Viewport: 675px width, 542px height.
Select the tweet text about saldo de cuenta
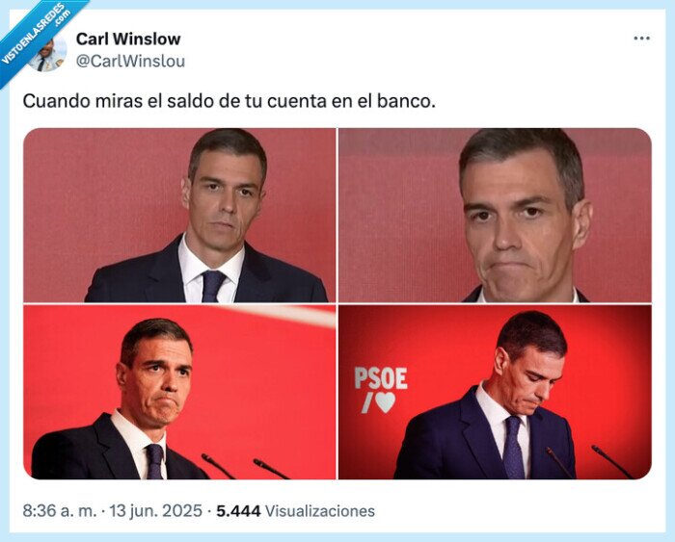229,101
